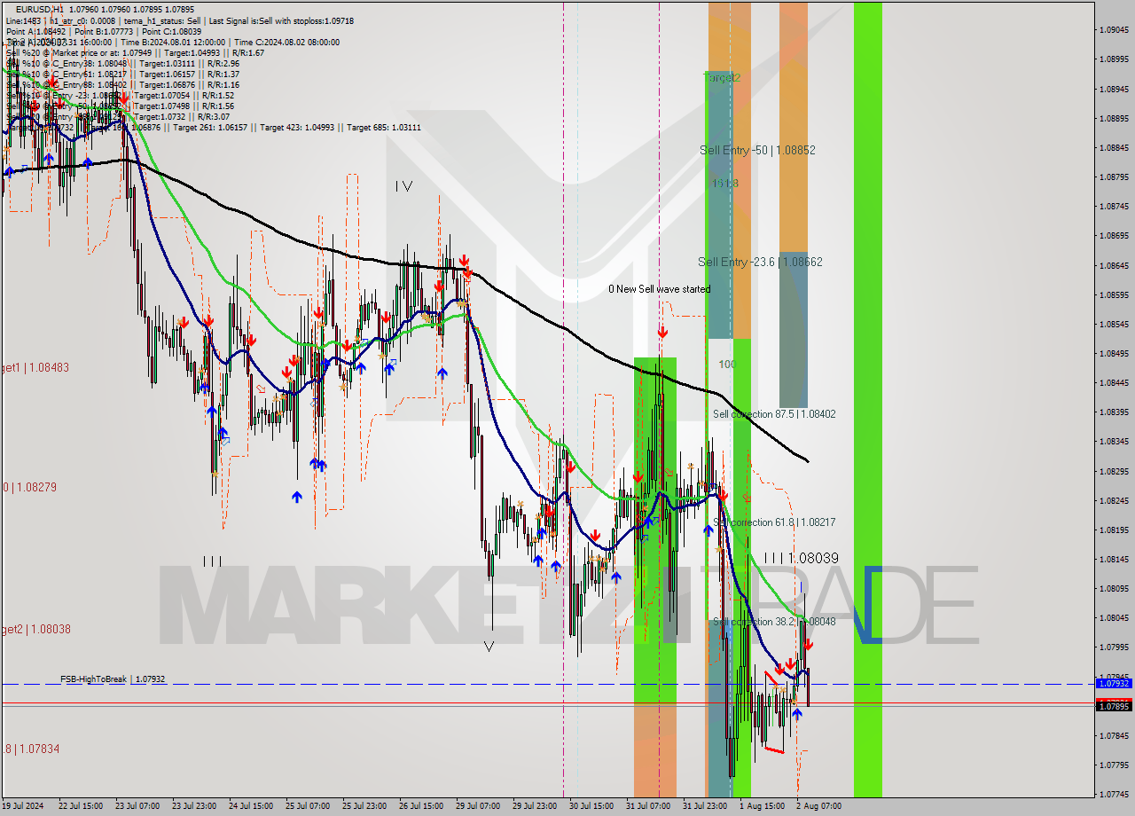Screen dimensions: 1135x816
Task: Select the 'Sell Entry -23.6 | 1.08662' label
Action: click(x=760, y=262)
